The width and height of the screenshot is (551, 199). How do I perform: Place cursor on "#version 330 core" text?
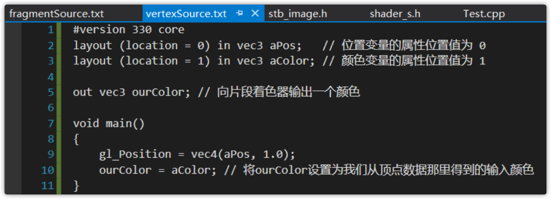(128, 30)
